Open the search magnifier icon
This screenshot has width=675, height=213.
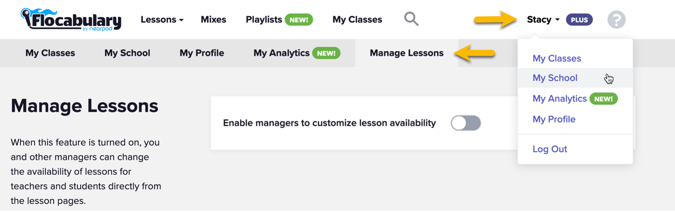[412, 19]
